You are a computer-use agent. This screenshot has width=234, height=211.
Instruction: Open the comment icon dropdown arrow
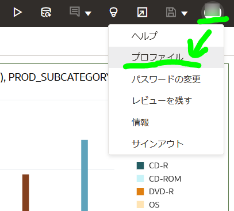click(88, 13)
